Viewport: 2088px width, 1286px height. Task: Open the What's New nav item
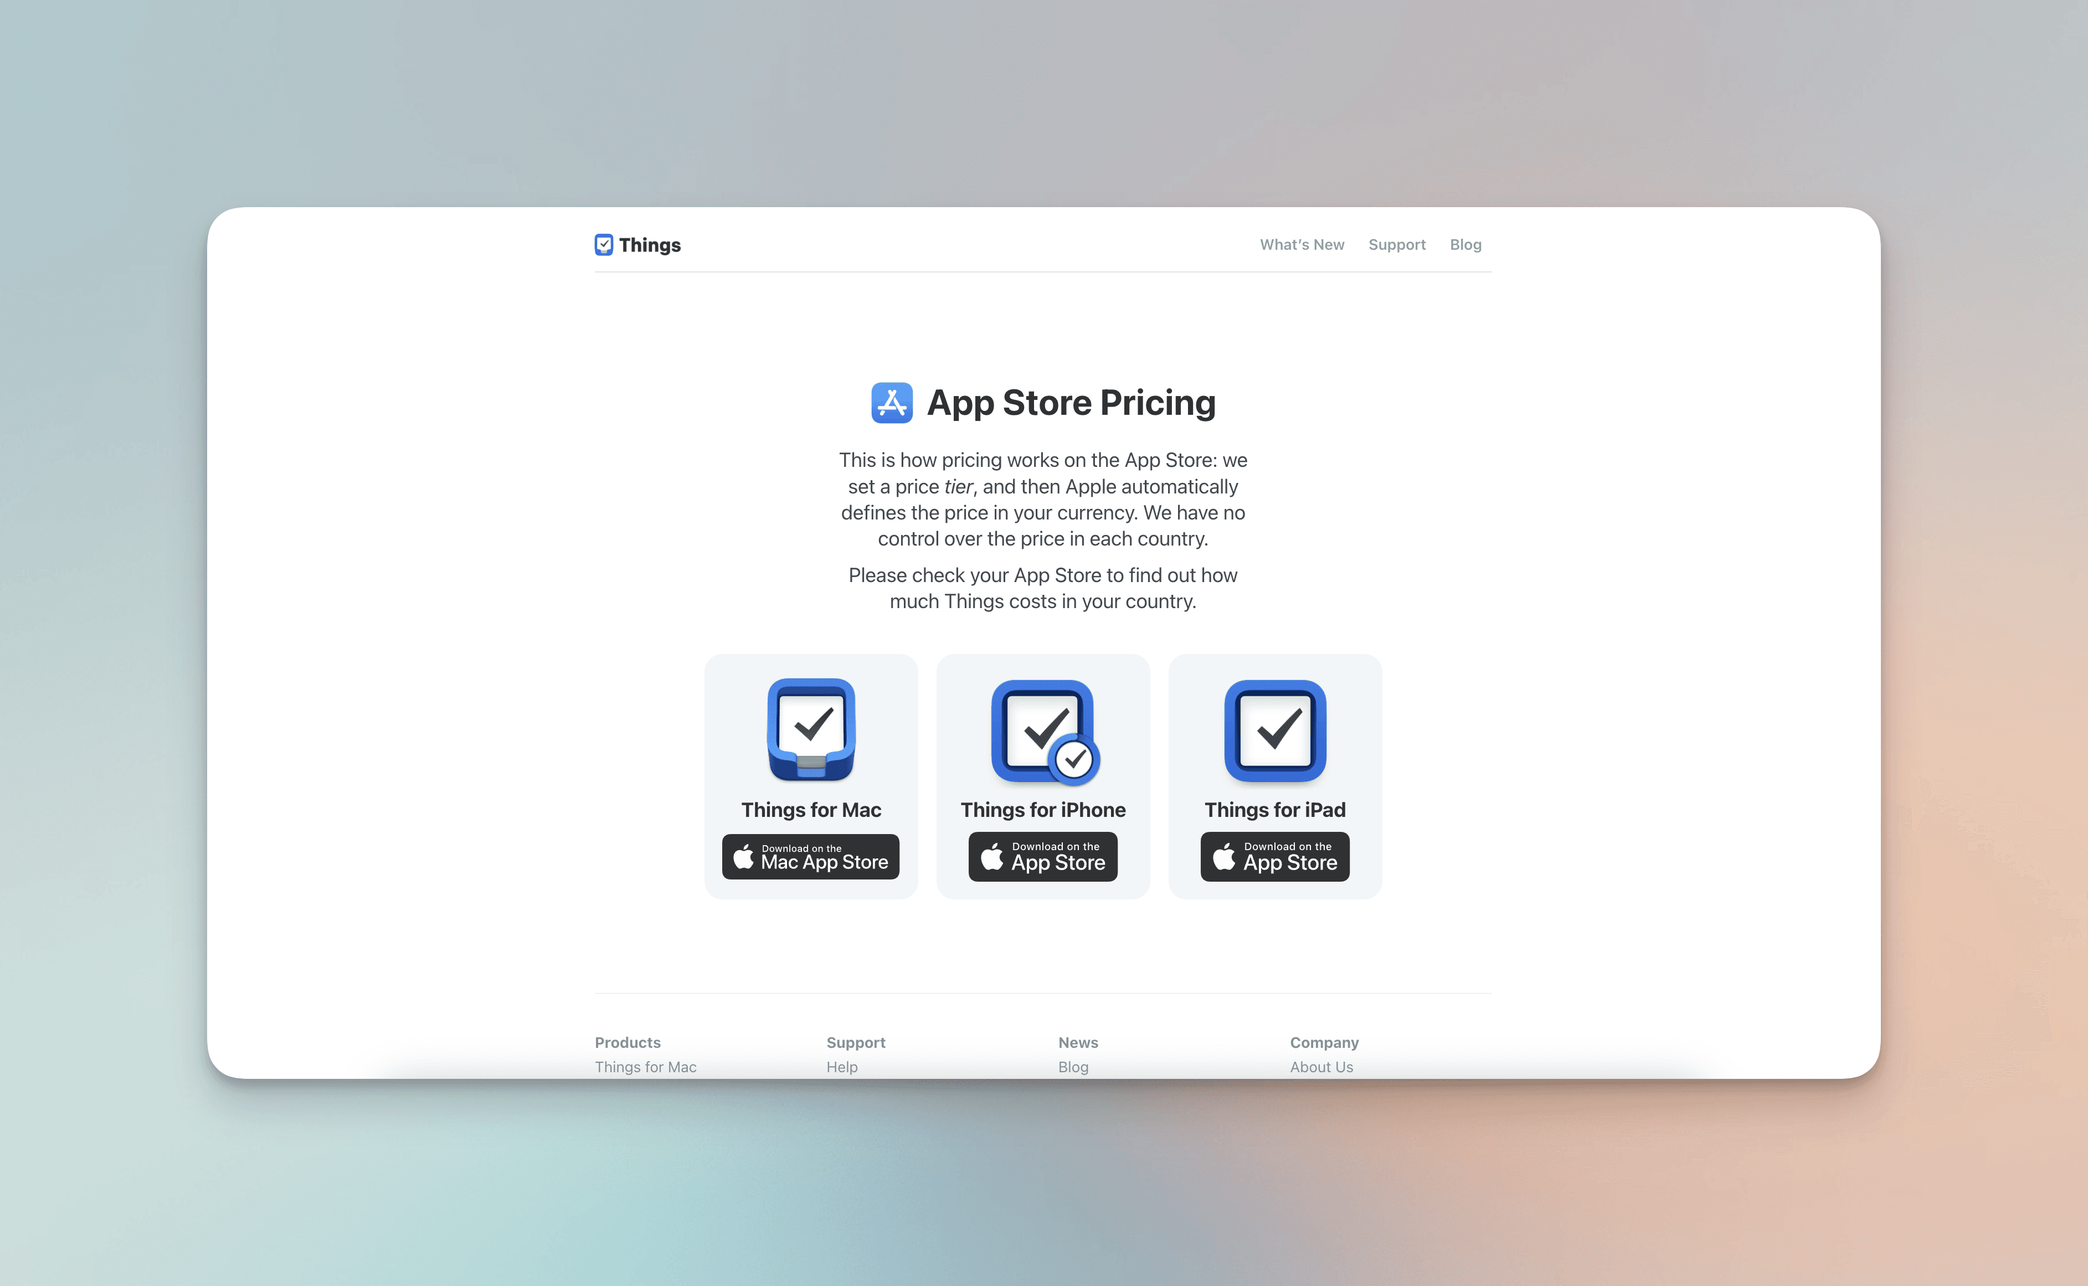pyautogui.click(x=1302, y=245)
